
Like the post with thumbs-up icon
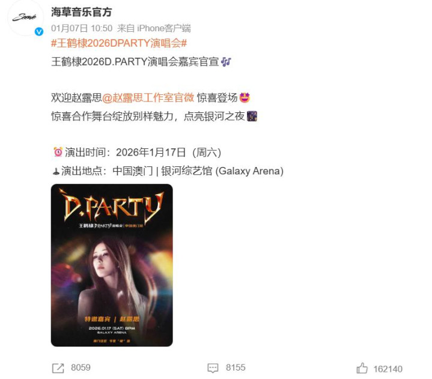point(362,368)
